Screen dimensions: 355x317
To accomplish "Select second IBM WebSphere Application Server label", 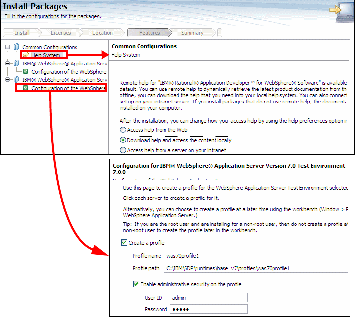I will click(x=64, y=80).
